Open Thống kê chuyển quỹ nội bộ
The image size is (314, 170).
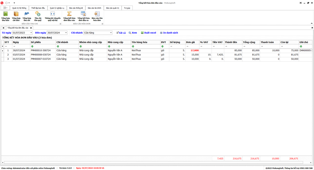[53, 16]
